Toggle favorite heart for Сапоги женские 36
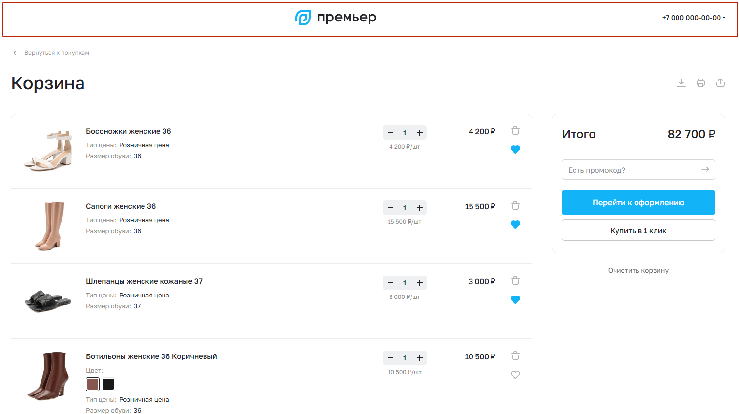 515,225
